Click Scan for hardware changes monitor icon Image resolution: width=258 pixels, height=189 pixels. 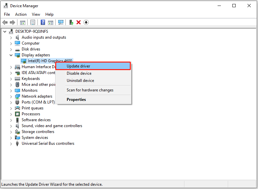pos(61,22)
